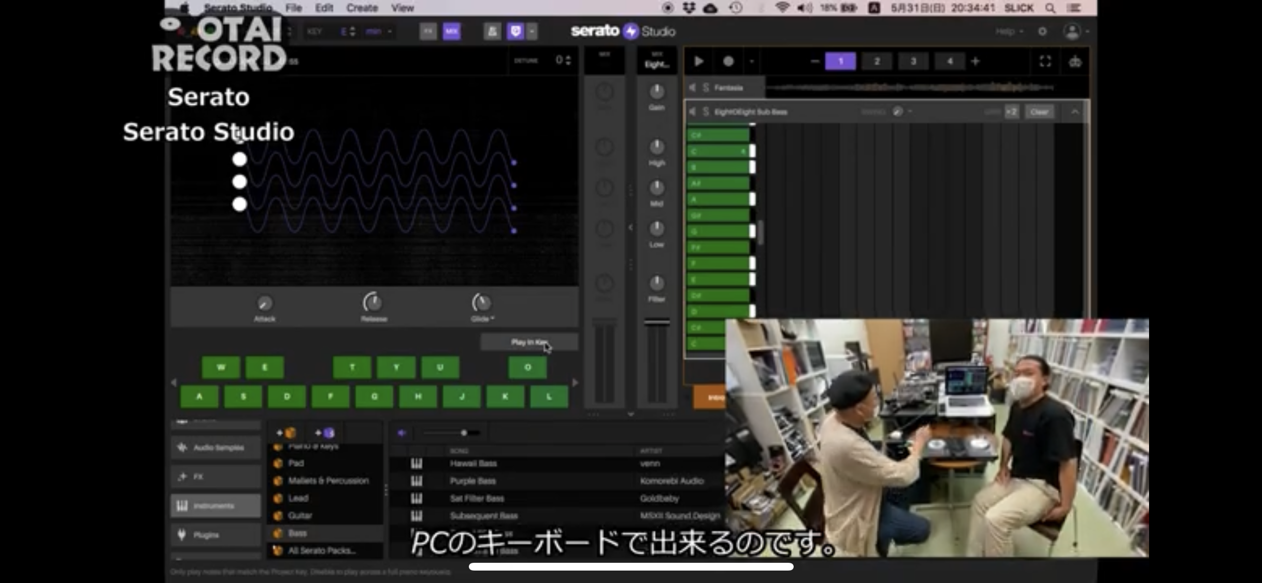Click the metronome icon in toolbar
Image resolution: width=1262 pixels, height=583 pixels.
[492, 32]
